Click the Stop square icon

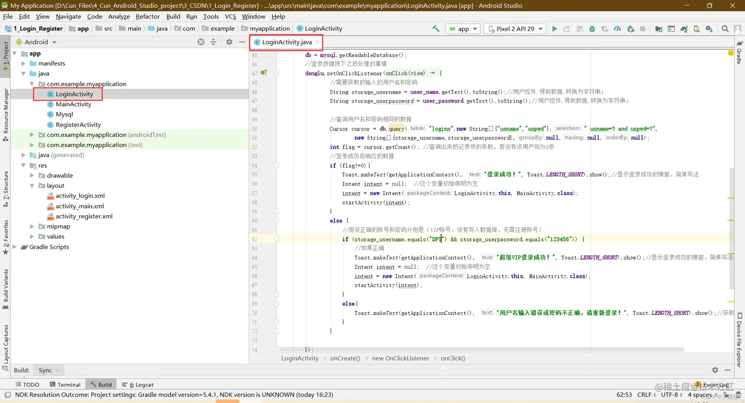pyautogui.click(x=643, y=29)
